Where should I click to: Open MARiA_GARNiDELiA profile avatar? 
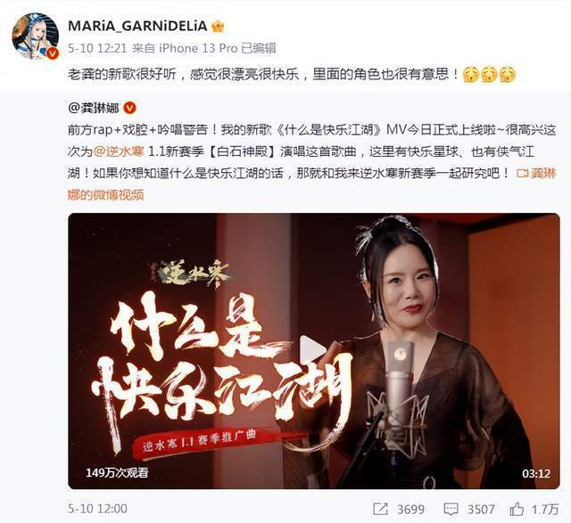pyautogui.click(x=36, y=36)
